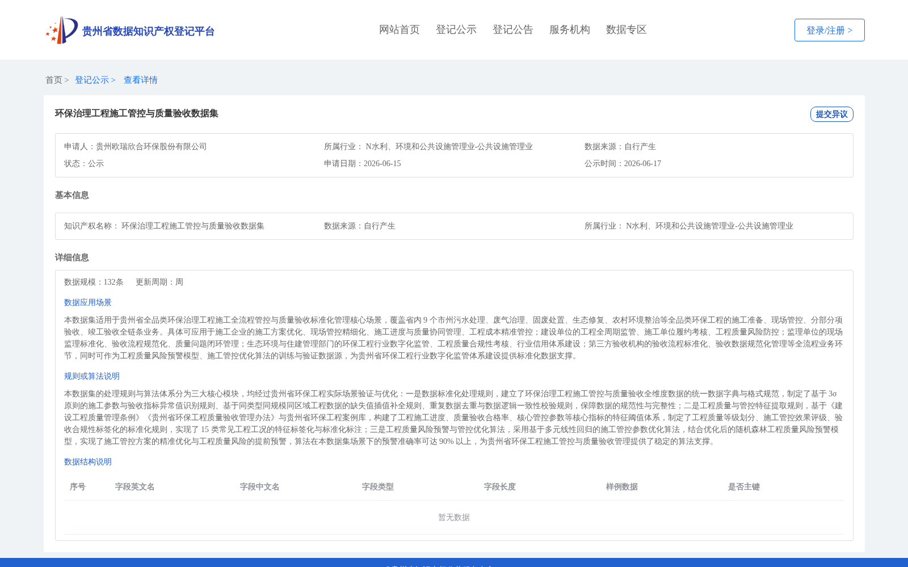Click 数据规模：132条 text

[x=94, y=282]
